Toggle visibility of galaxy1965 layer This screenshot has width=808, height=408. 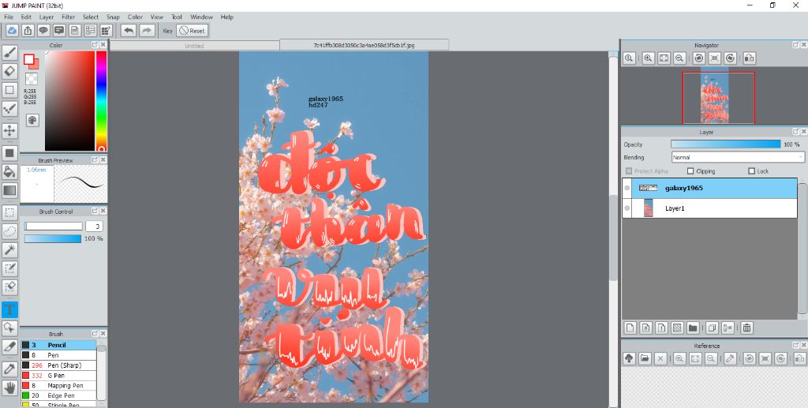point(627,188)
